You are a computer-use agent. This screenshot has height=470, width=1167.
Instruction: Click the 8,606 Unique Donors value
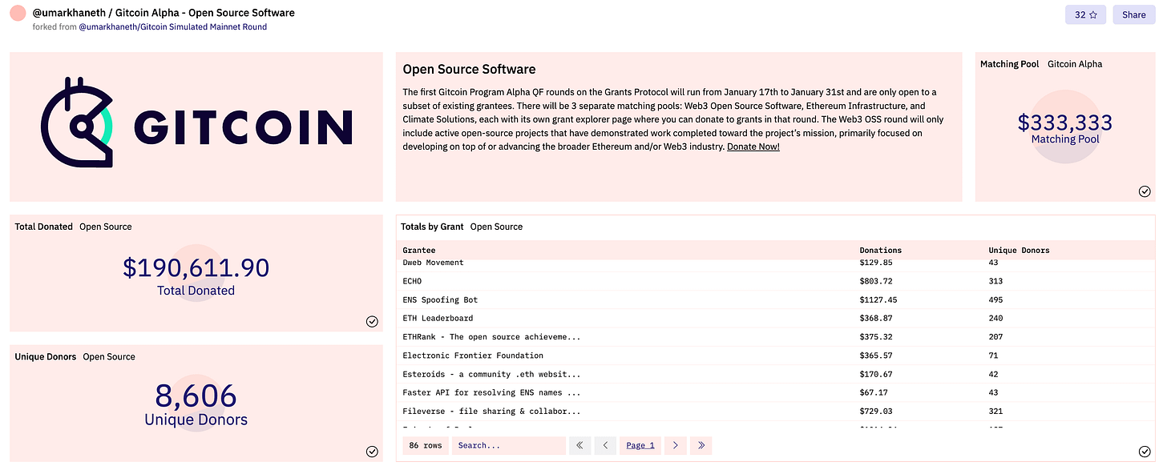[196, 396]
